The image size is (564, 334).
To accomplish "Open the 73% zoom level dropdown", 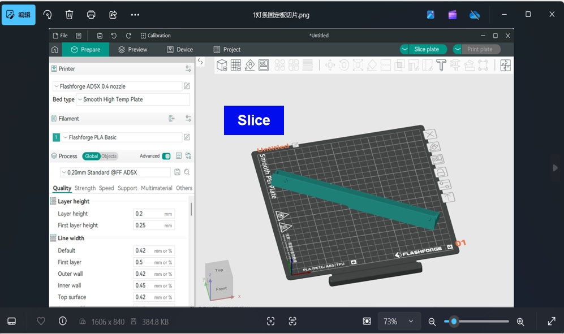I will point(399,322).
